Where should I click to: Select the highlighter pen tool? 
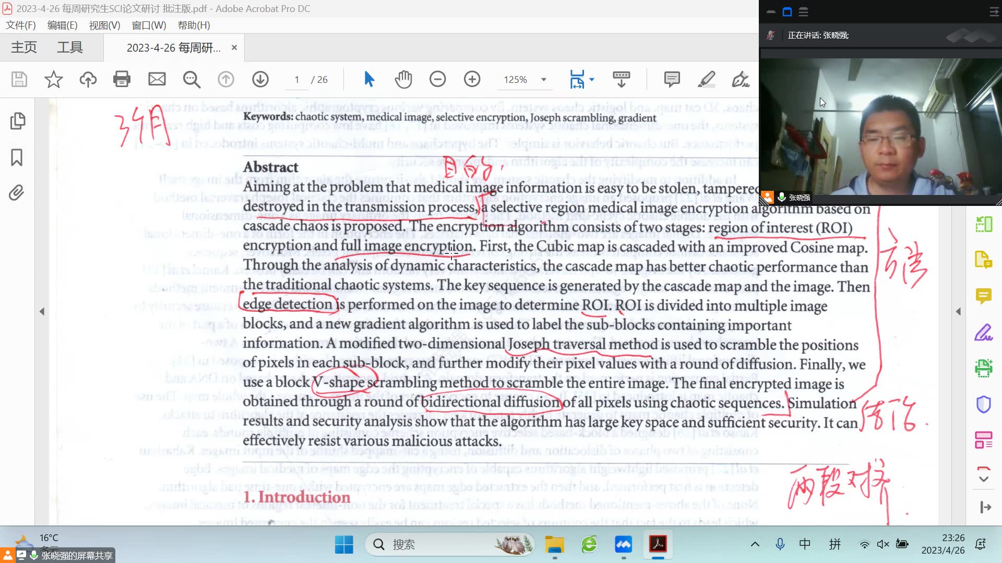(706, 79)
